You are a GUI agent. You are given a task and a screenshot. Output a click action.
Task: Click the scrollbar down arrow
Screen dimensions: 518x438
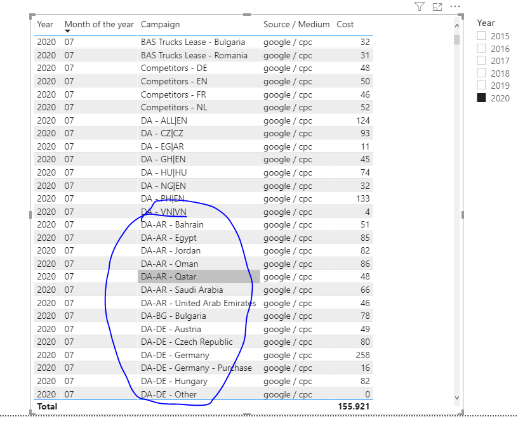[457, 398]
